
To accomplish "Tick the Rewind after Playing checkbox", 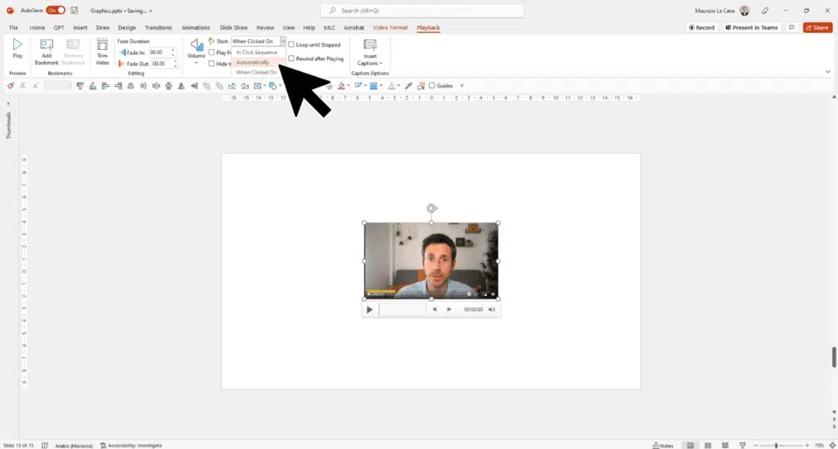I will pos(291,59).
